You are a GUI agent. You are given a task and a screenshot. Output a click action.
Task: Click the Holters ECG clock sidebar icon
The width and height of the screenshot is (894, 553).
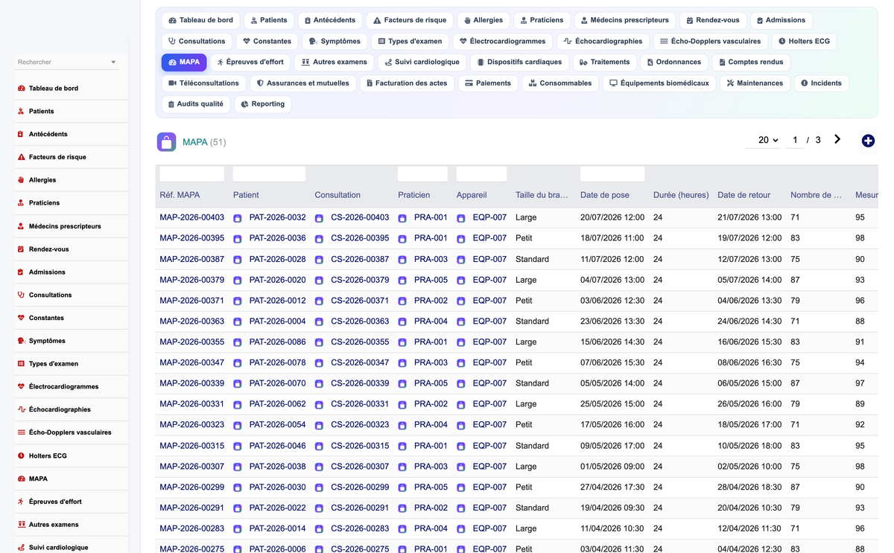point(21,455)
